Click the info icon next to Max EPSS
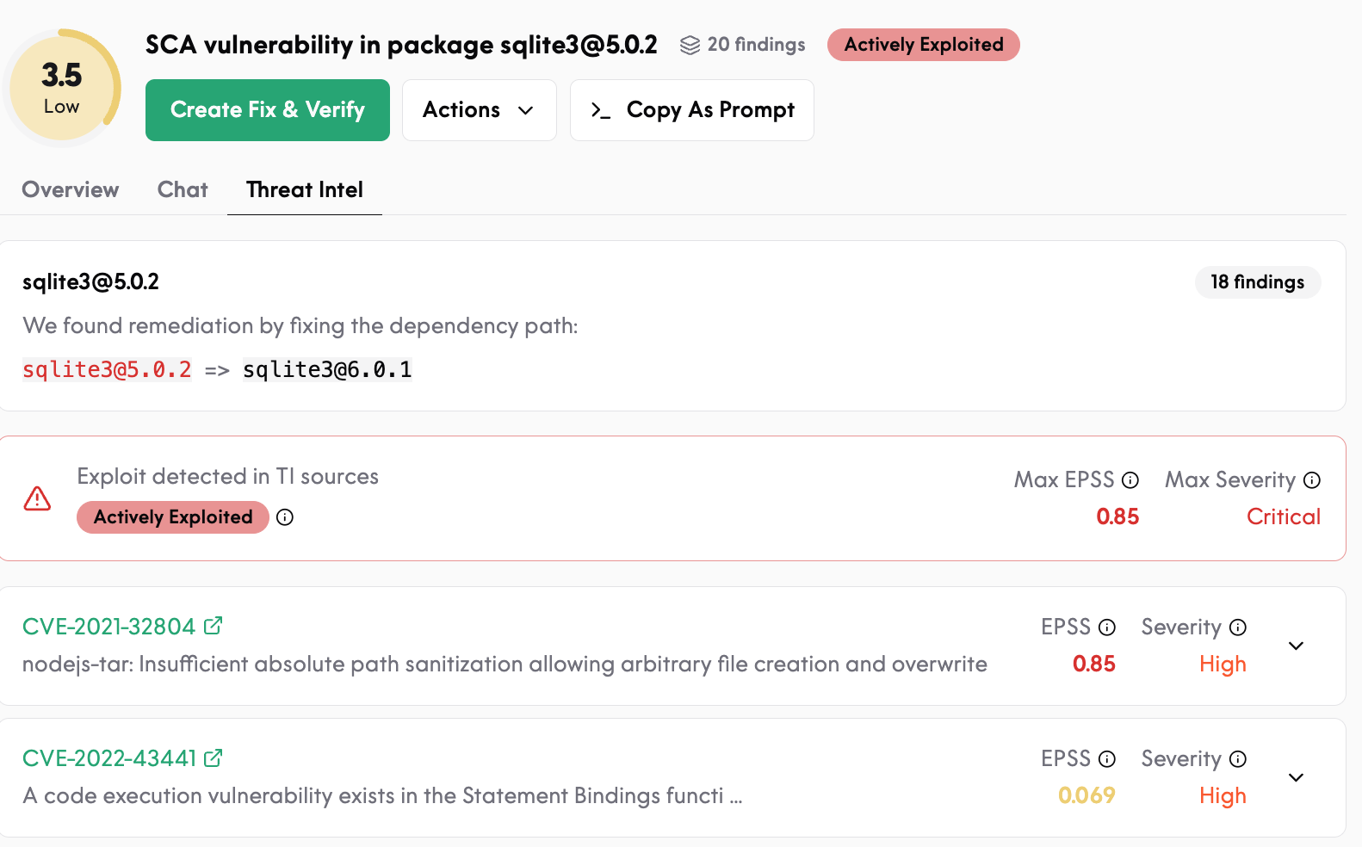The image size is (1362, 847). point(1130,480)
